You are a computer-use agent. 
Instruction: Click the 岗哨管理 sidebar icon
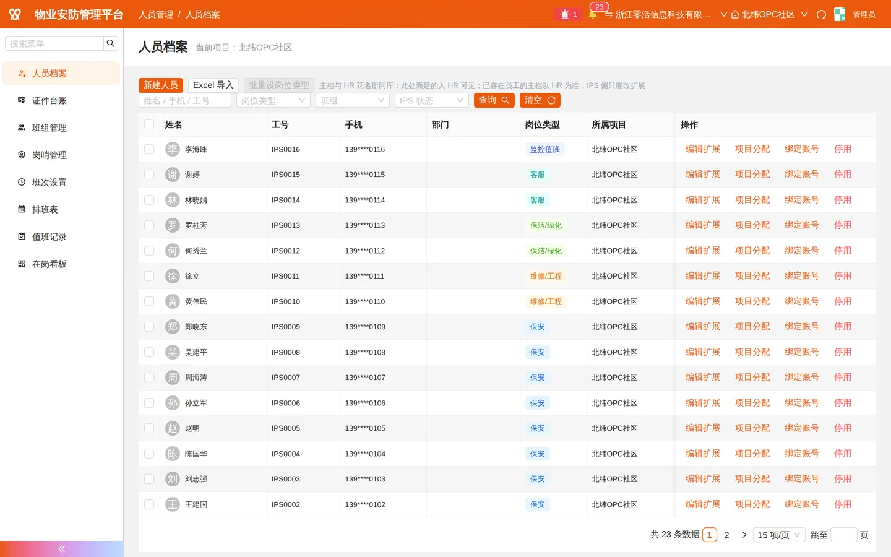22,155
